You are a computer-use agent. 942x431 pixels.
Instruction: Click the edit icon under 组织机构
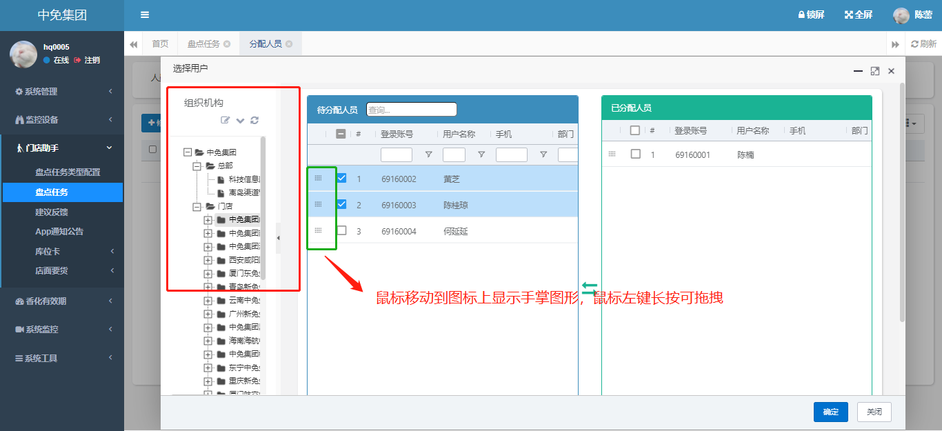[x=225, y=121]
